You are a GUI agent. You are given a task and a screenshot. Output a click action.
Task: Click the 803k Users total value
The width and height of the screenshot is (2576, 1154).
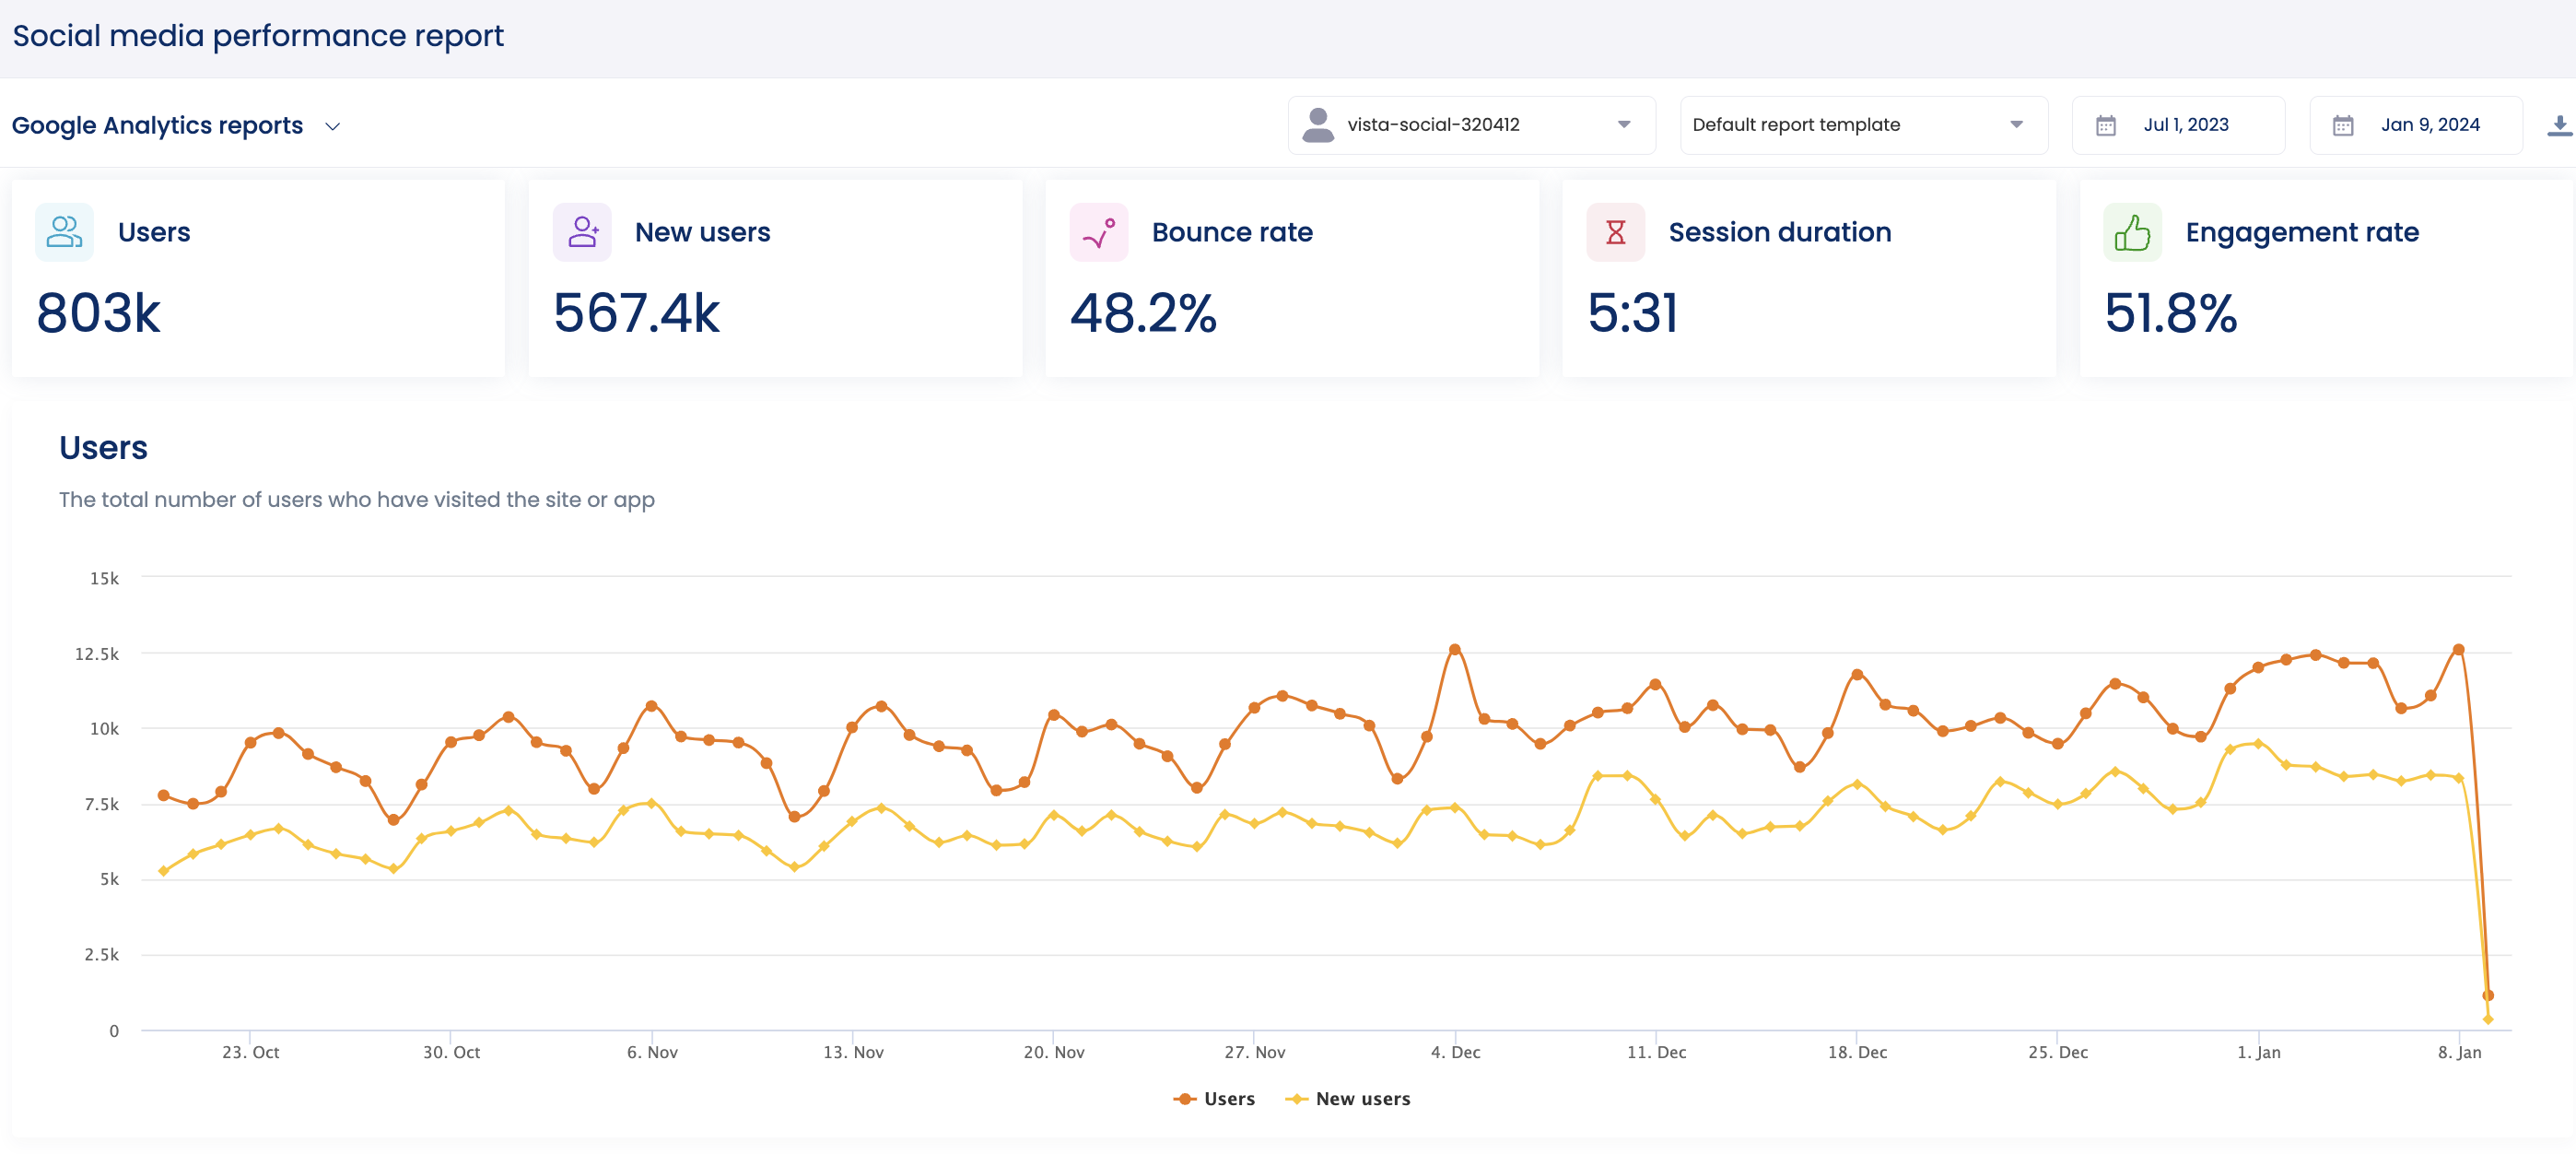(x=98, y=315)
